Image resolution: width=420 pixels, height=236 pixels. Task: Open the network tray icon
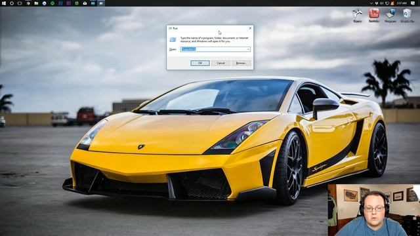click(387, 3)
